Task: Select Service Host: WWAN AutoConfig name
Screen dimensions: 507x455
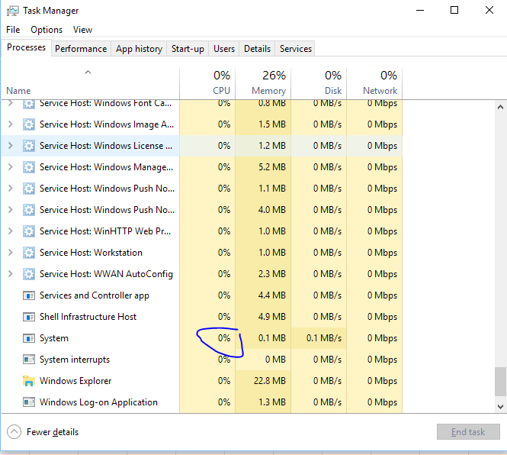Action: point(106,274)
